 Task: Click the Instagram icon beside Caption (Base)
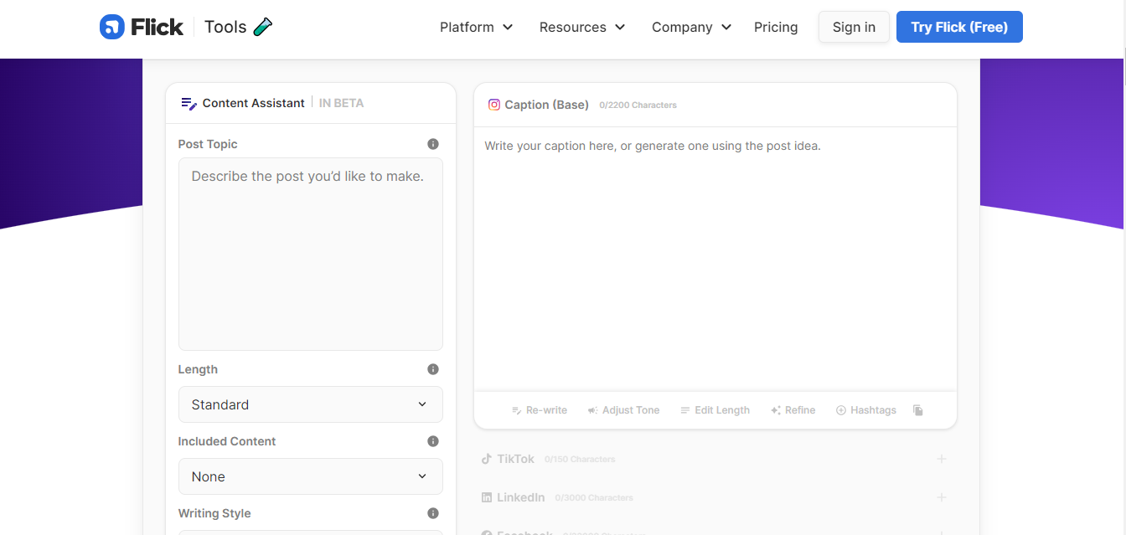(x=494, y=105)
